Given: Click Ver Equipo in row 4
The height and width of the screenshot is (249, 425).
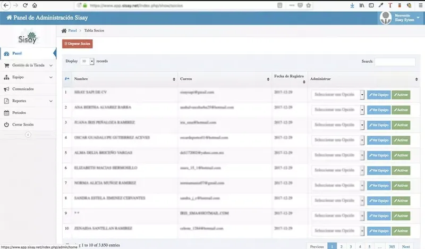Looking at the screenshot, I should (379, 140).
